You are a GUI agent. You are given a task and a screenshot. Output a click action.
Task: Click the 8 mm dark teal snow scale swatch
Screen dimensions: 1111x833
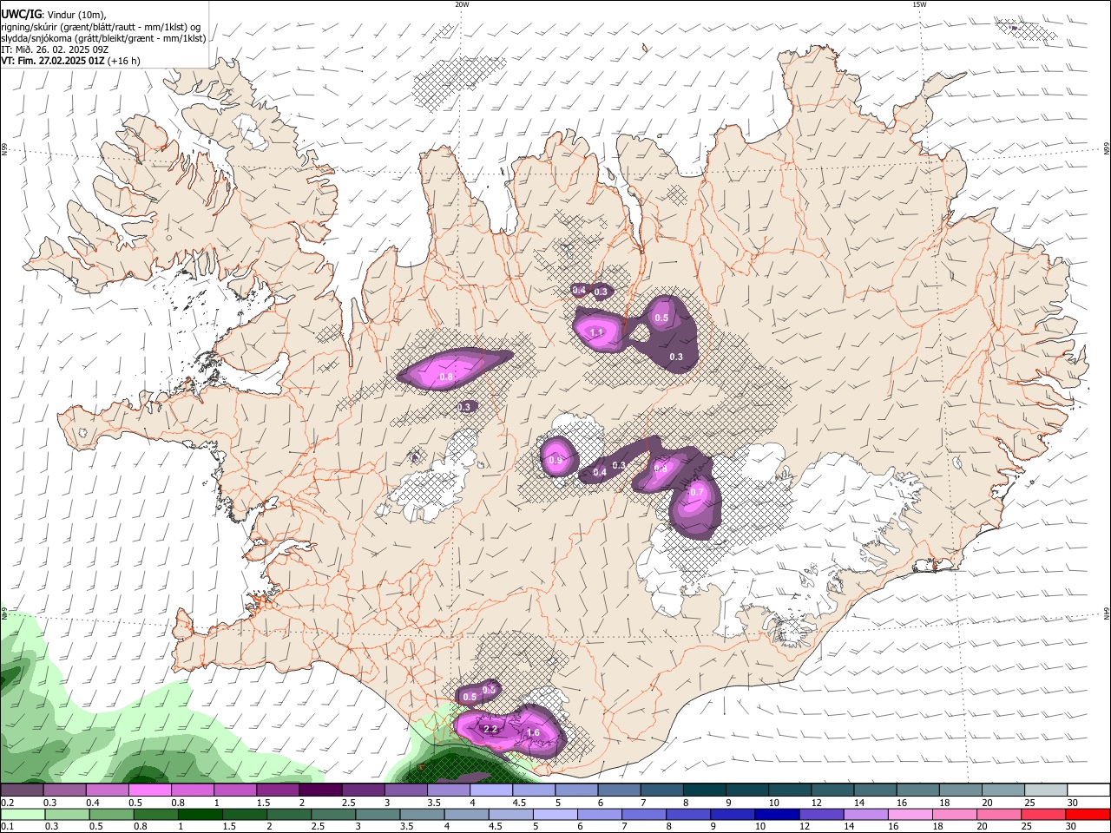pyautogui.click(x=703, y=790)
